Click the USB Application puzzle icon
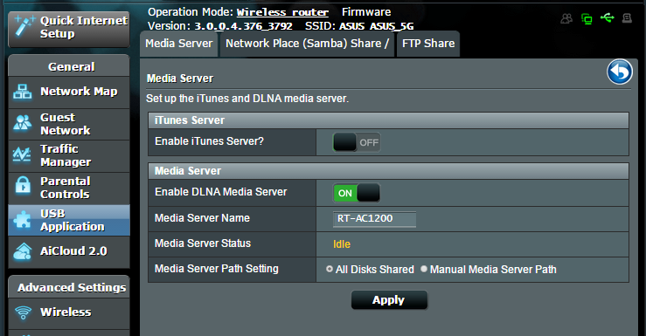Image resolution: width=646 pixels, height=336 pixels. tap(22, 220)
